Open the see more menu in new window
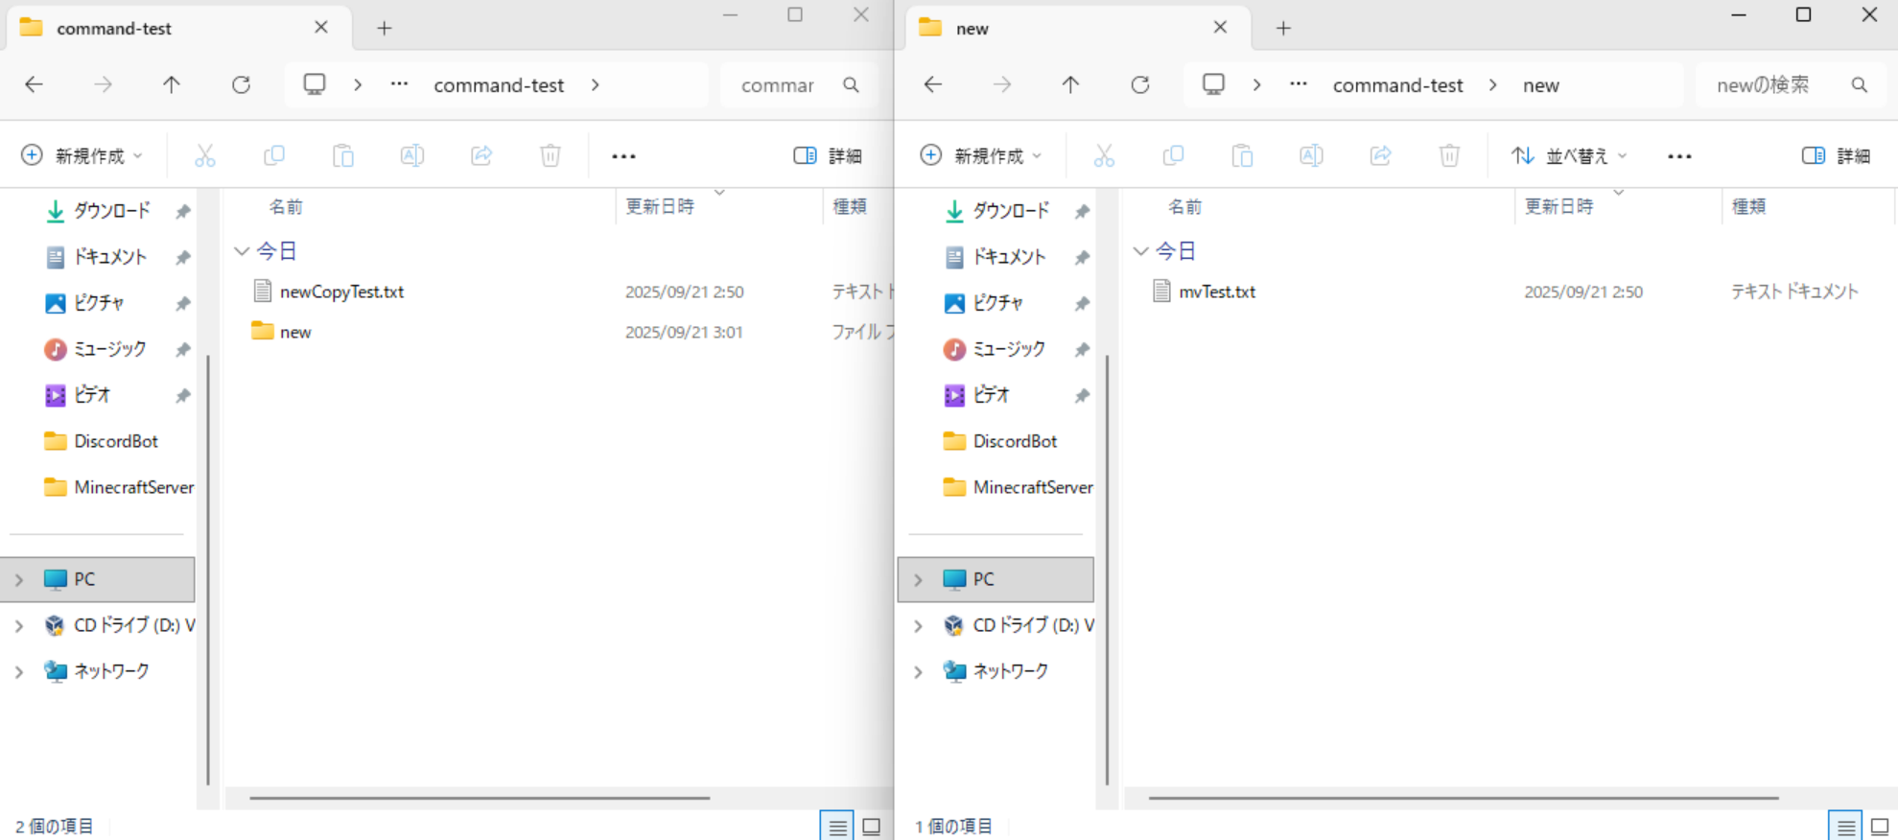This screenshot has width=1898, height=840. 1679,155
